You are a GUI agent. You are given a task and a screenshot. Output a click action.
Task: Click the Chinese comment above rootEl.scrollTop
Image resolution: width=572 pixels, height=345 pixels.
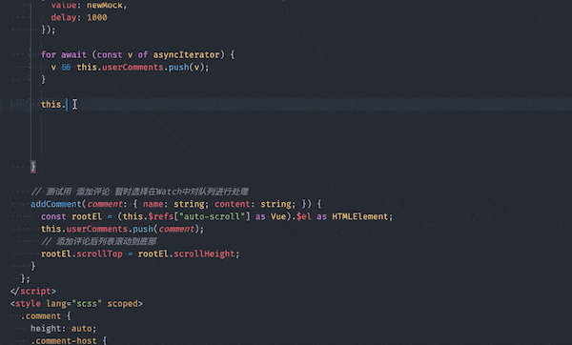click(x=99, y=241)
